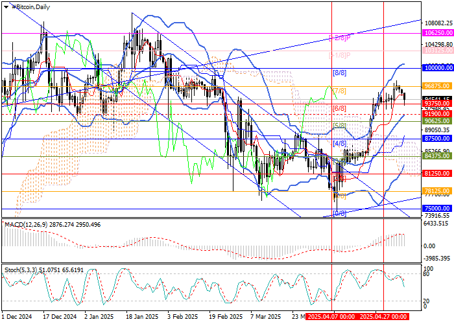454x324 pixels.
Task: Select the 100000.00 blue price tag
Action: coord(435,67)
